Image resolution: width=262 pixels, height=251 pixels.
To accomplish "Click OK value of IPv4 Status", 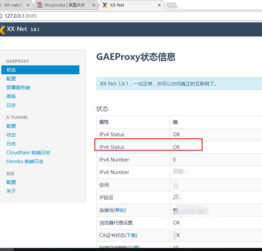I will coord(176,135).
